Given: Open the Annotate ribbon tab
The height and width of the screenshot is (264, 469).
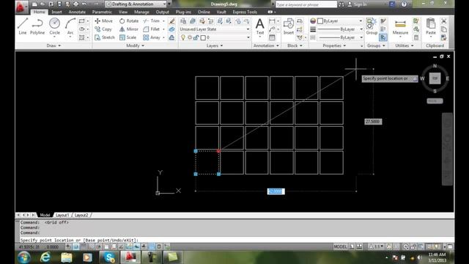Looking at the screenshot, I should pyautogui.click(x=77, y=12).
